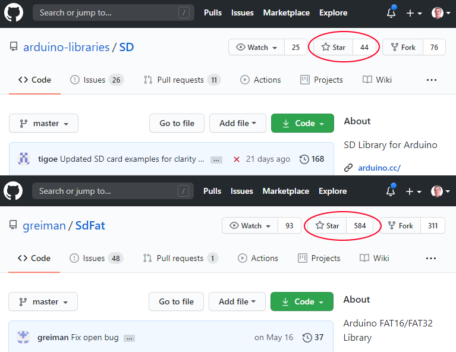
Task: Expand commit message ellipsis beside 'Fix open bug'
Action: coord(129,338)
